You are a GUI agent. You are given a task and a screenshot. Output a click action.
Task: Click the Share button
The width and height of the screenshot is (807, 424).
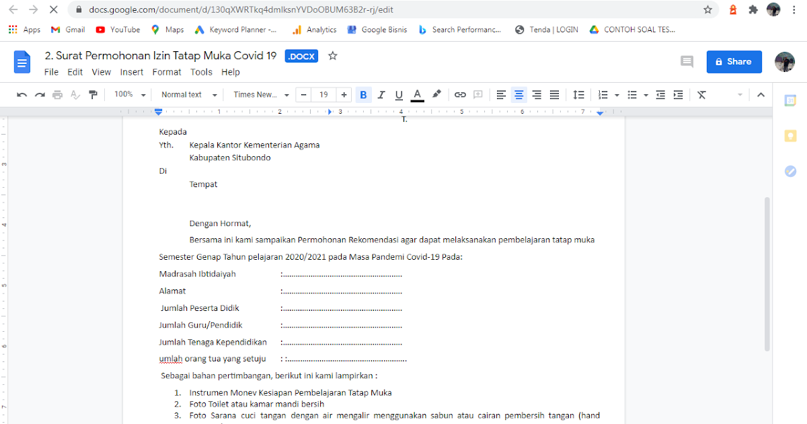click(734, 61)
